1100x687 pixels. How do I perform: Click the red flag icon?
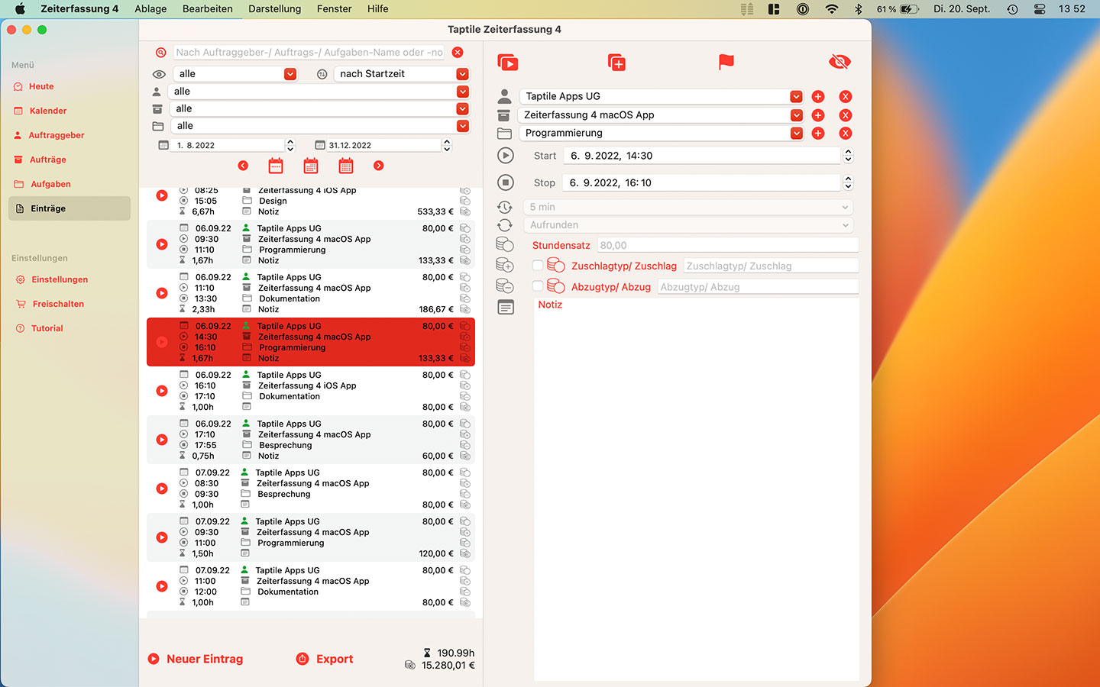click(x=726, y=62)
